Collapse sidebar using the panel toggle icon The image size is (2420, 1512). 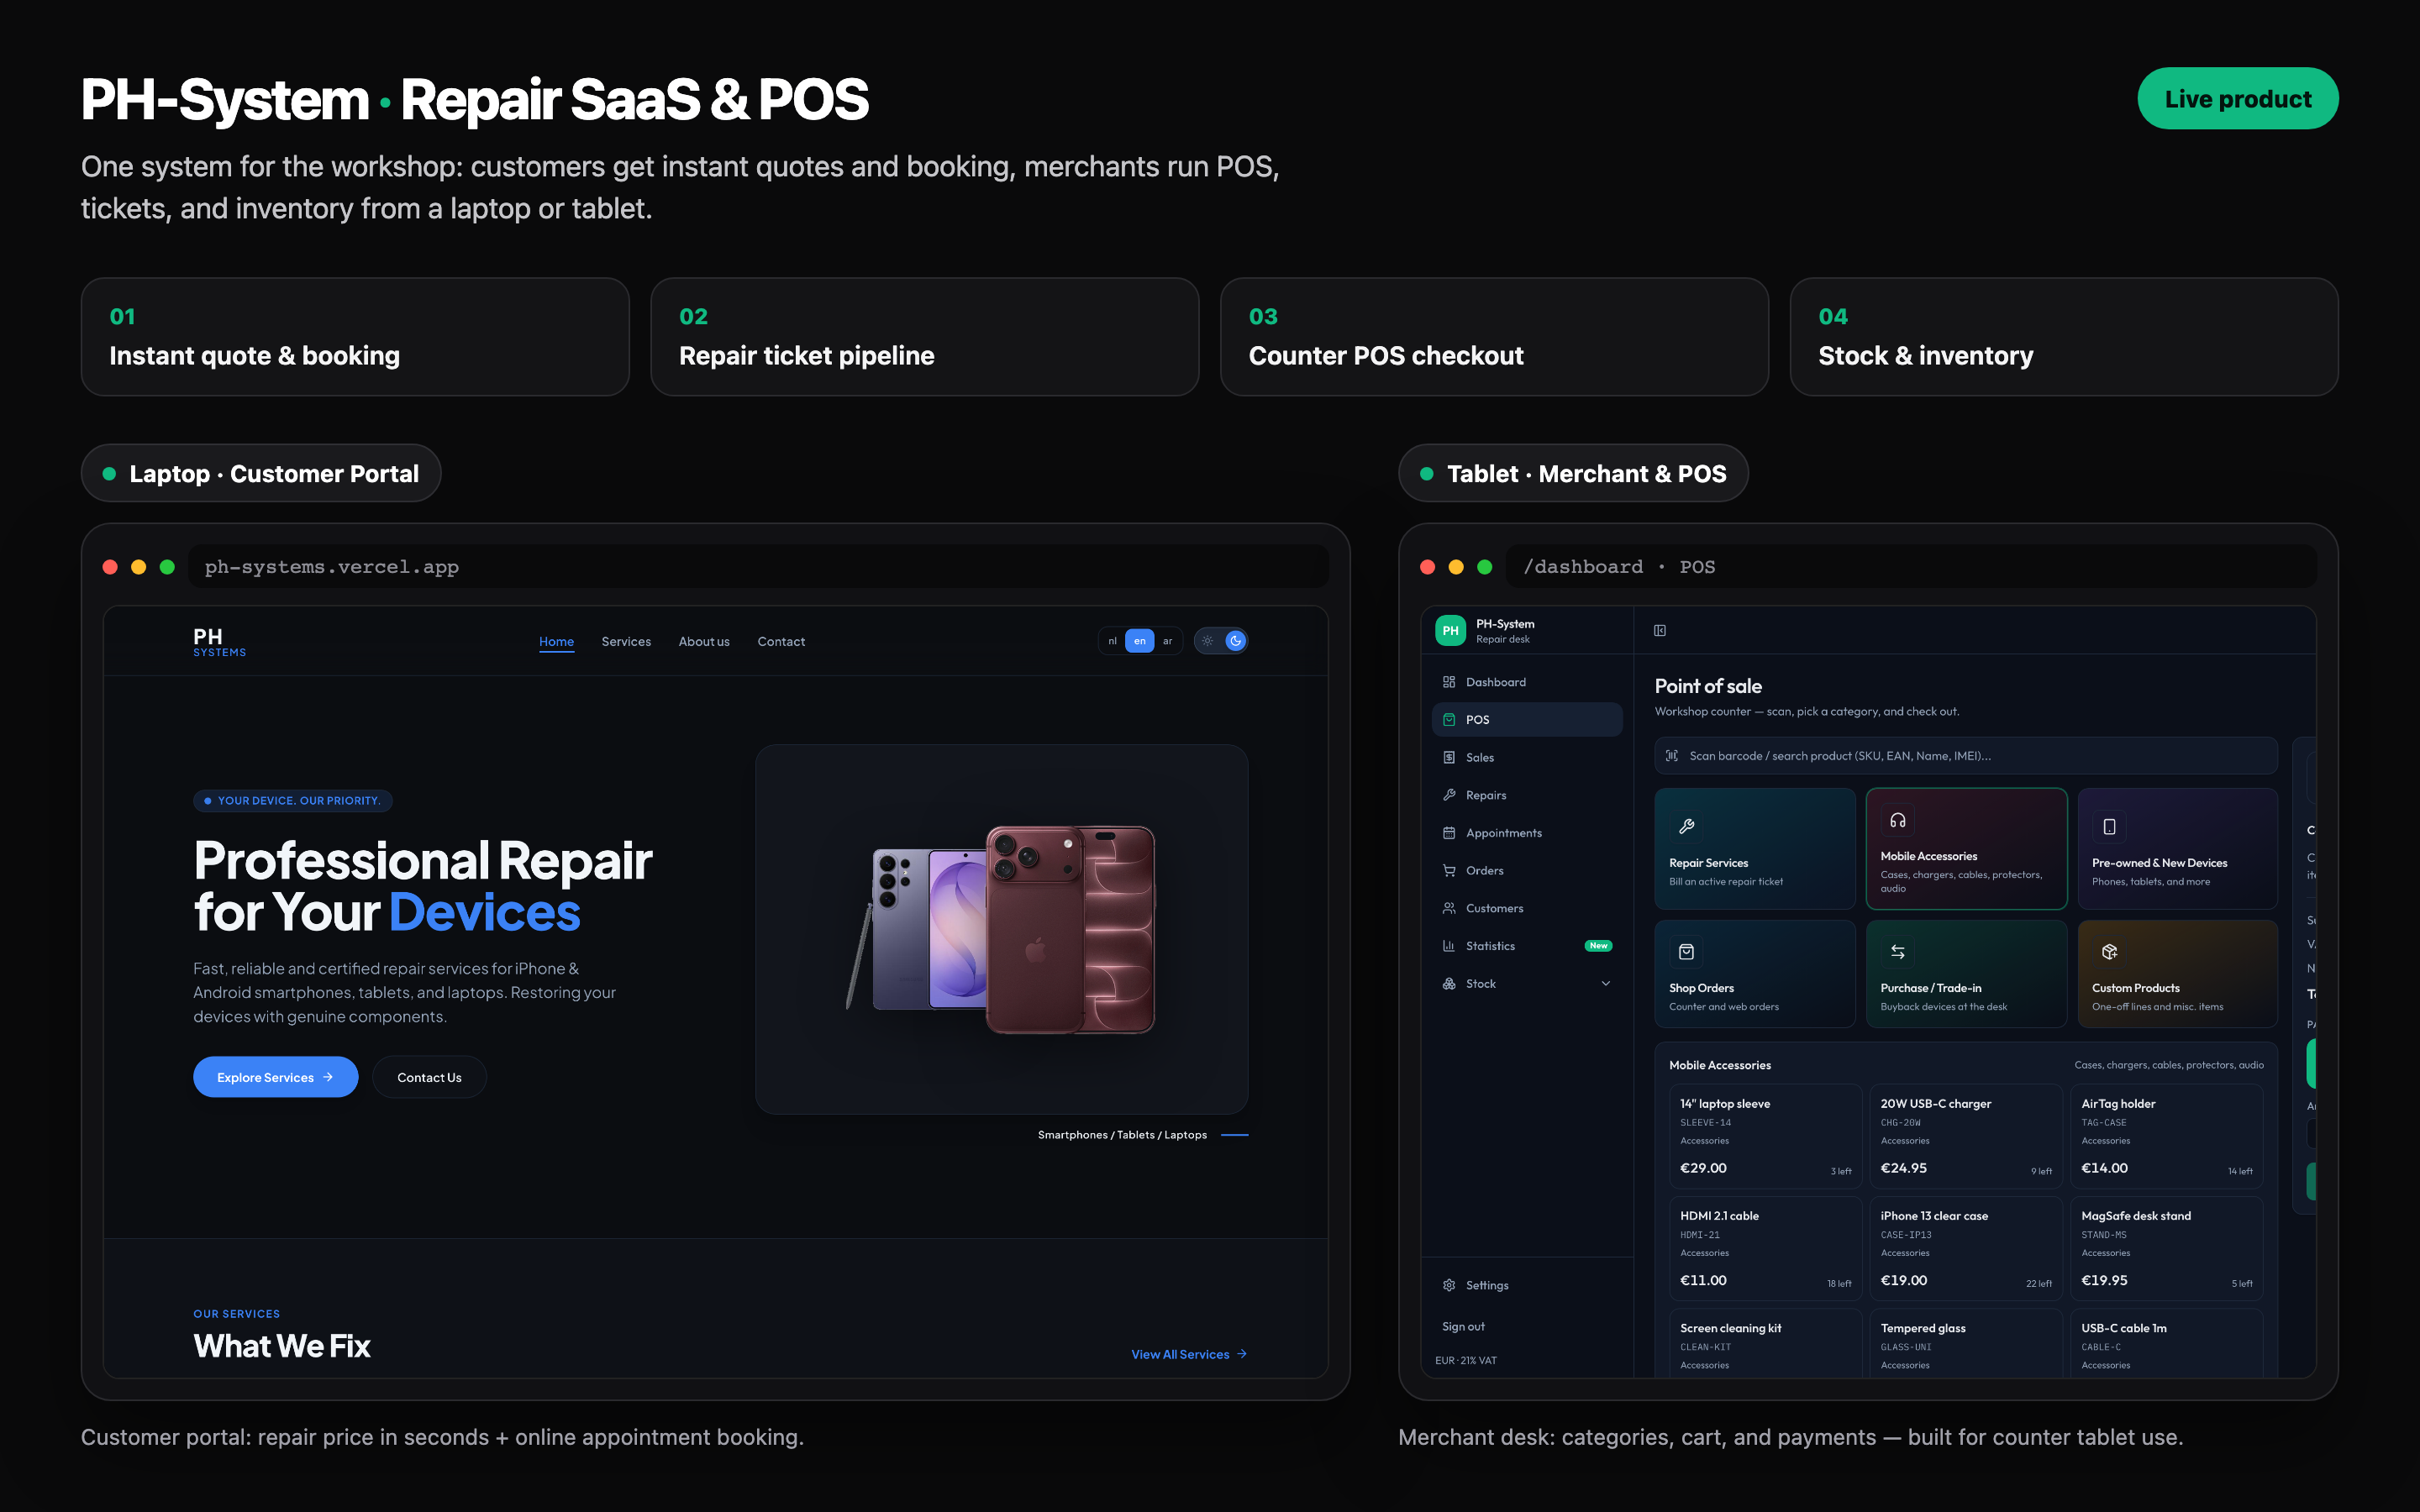1660,630
